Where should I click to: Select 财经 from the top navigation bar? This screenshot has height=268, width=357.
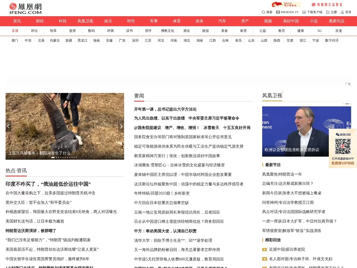40,21
